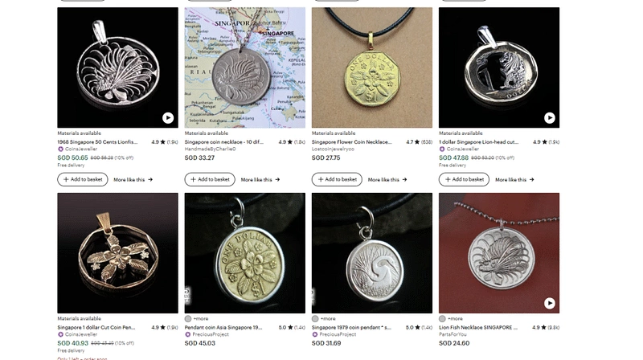Play video on Lion Fish Necklace listing

550,304
